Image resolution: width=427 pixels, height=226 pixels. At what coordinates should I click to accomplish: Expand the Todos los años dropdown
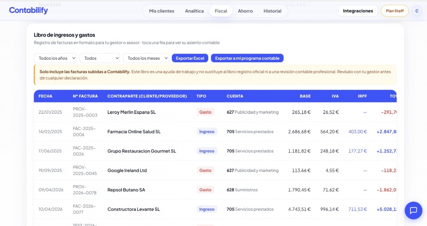56,58
